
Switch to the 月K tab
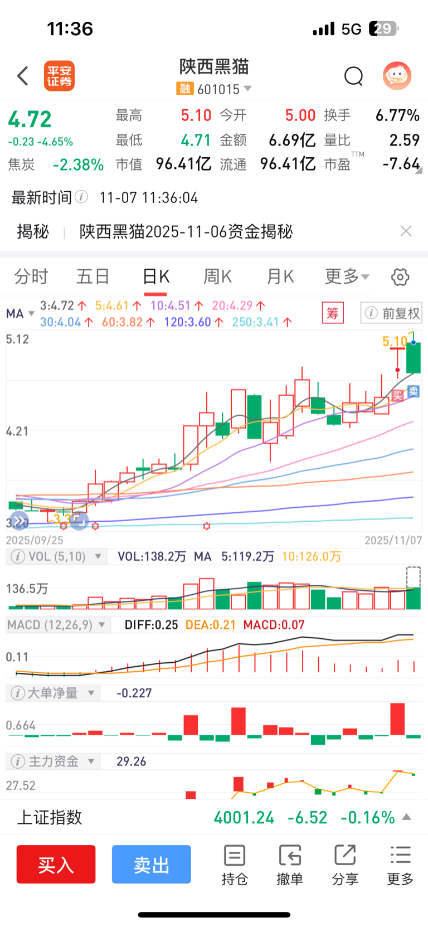[280, 276]
